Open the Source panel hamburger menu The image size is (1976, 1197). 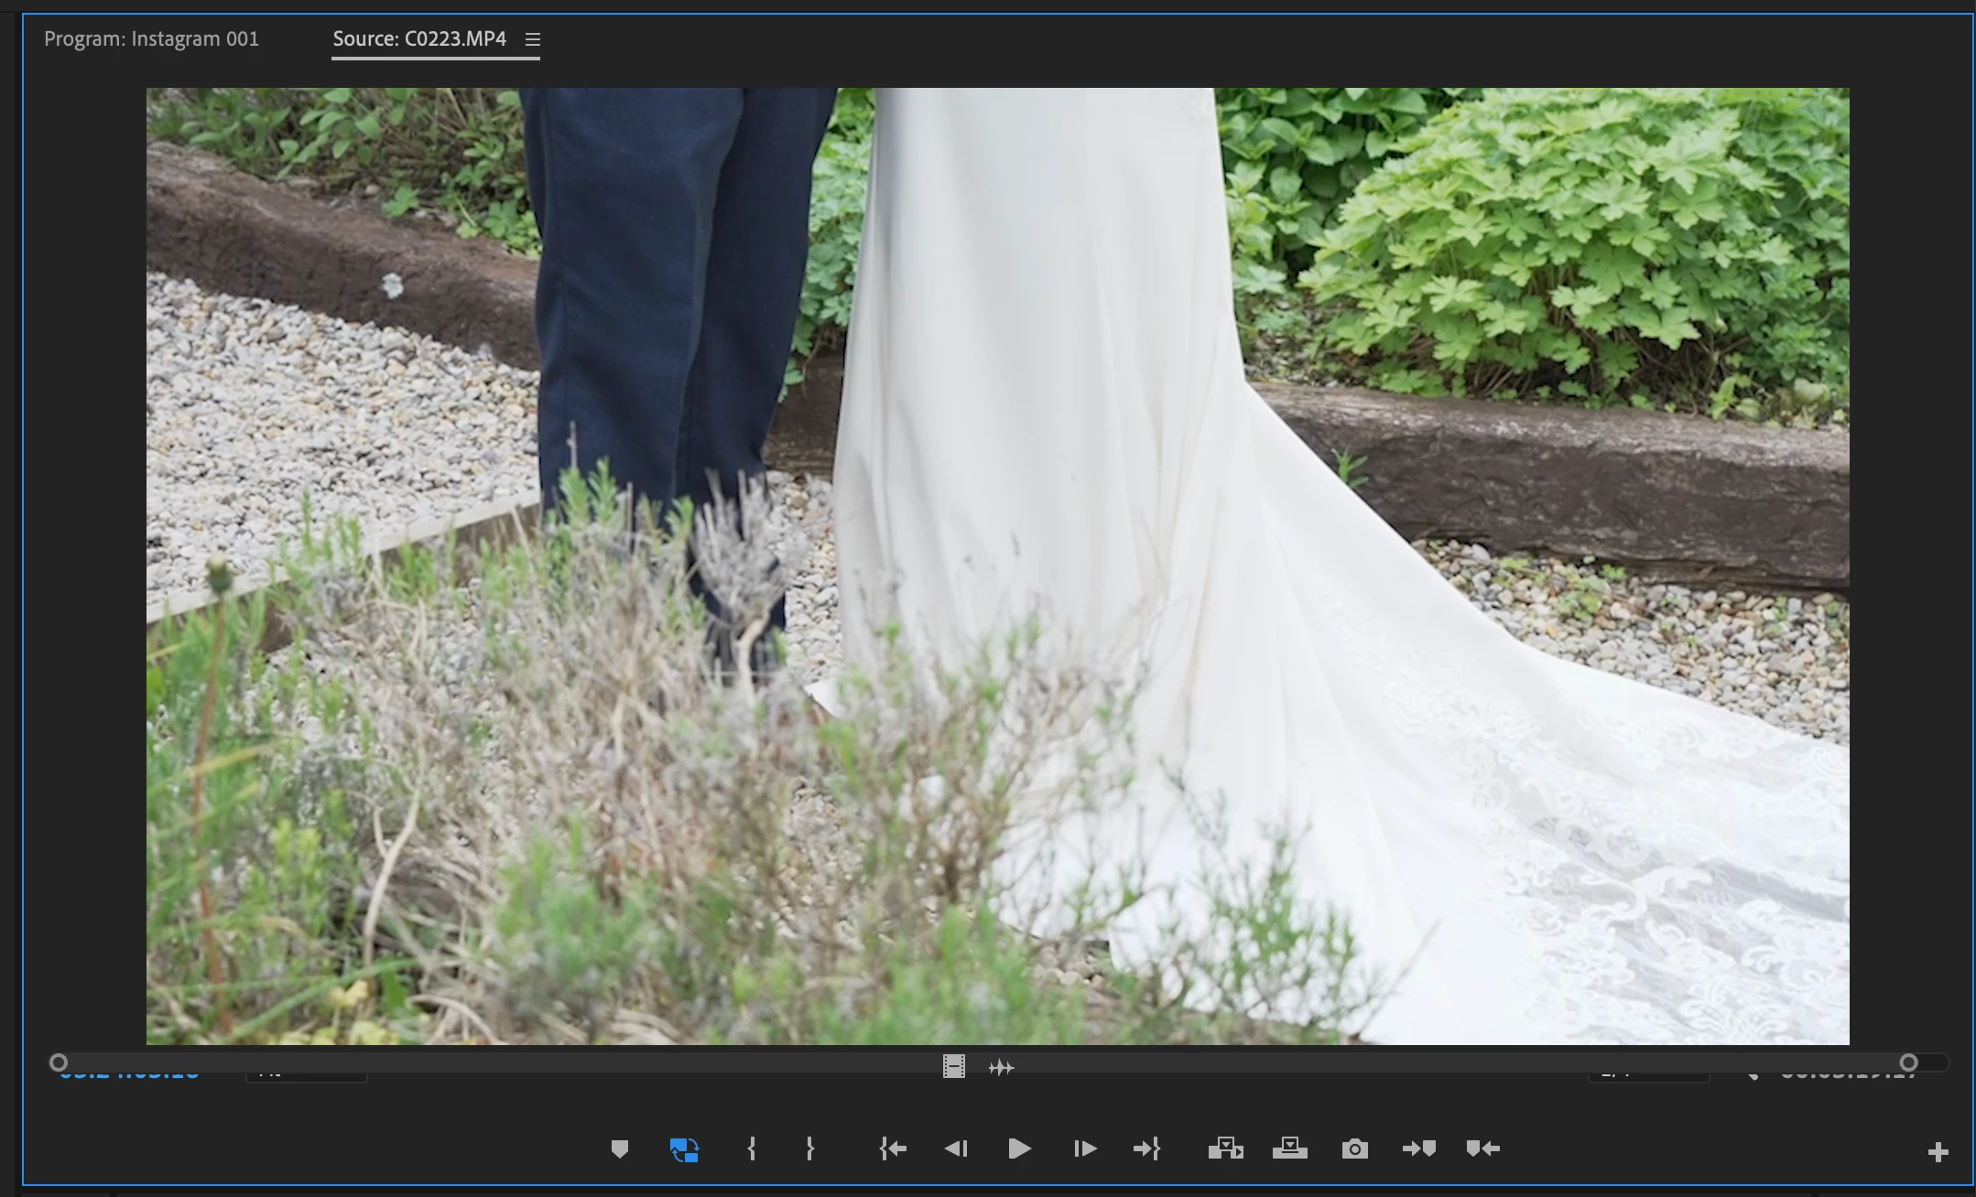tap(533, 39)
